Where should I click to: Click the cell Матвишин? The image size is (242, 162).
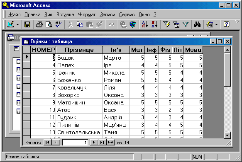pyautogui.click(x=79, y=102)
